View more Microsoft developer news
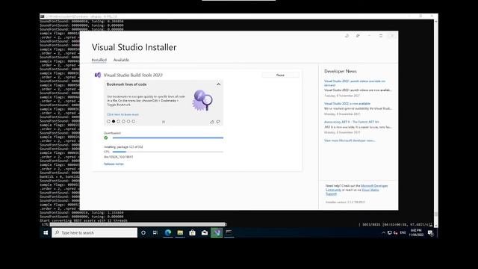The image size is (478, 269). [x=350, y=140]
